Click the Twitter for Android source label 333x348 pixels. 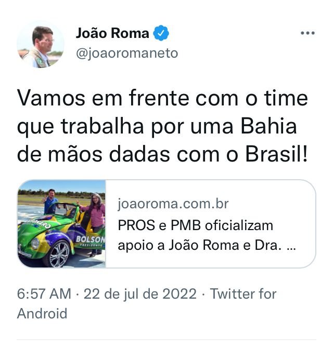[147, 304]
